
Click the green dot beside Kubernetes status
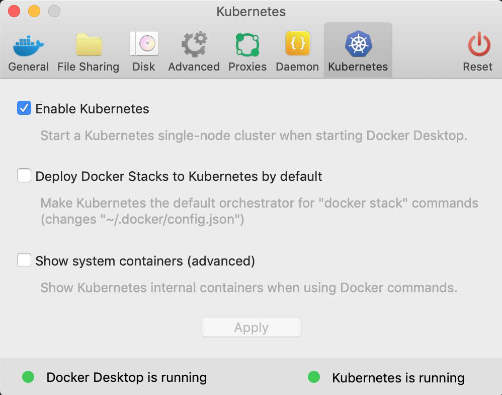pos(314,376)
